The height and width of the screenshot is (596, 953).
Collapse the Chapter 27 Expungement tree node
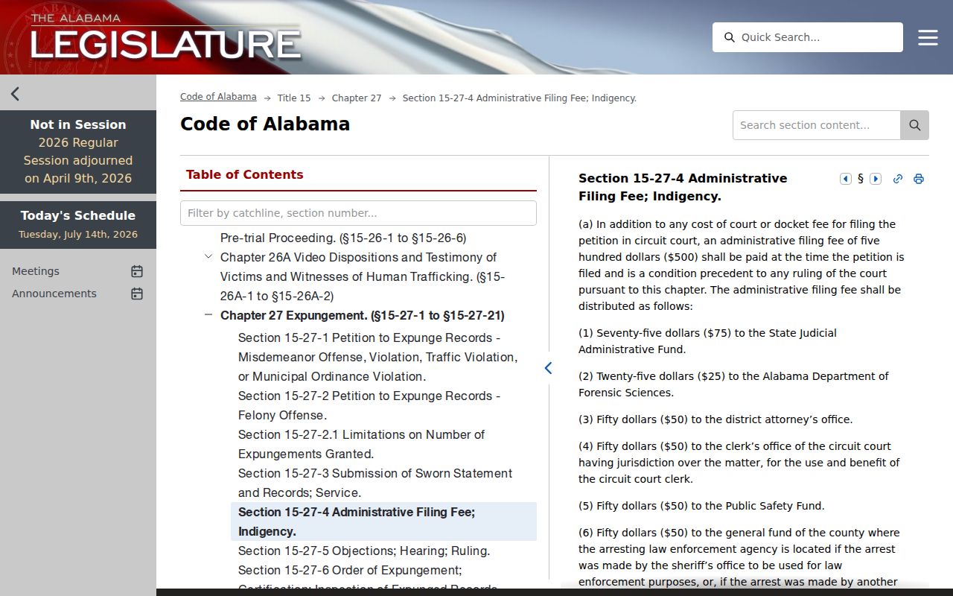[208, 315]
